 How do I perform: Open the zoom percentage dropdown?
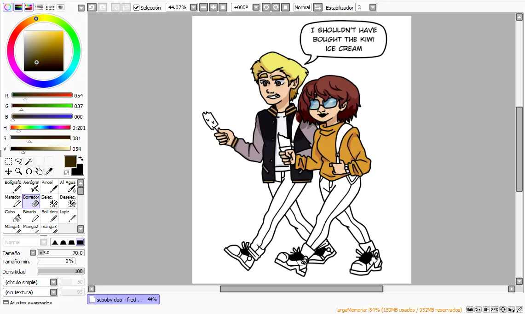coord(193,7)
